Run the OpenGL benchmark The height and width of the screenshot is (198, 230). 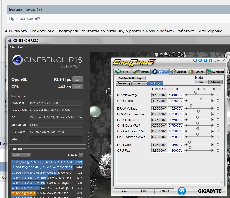tap(78, 80)
